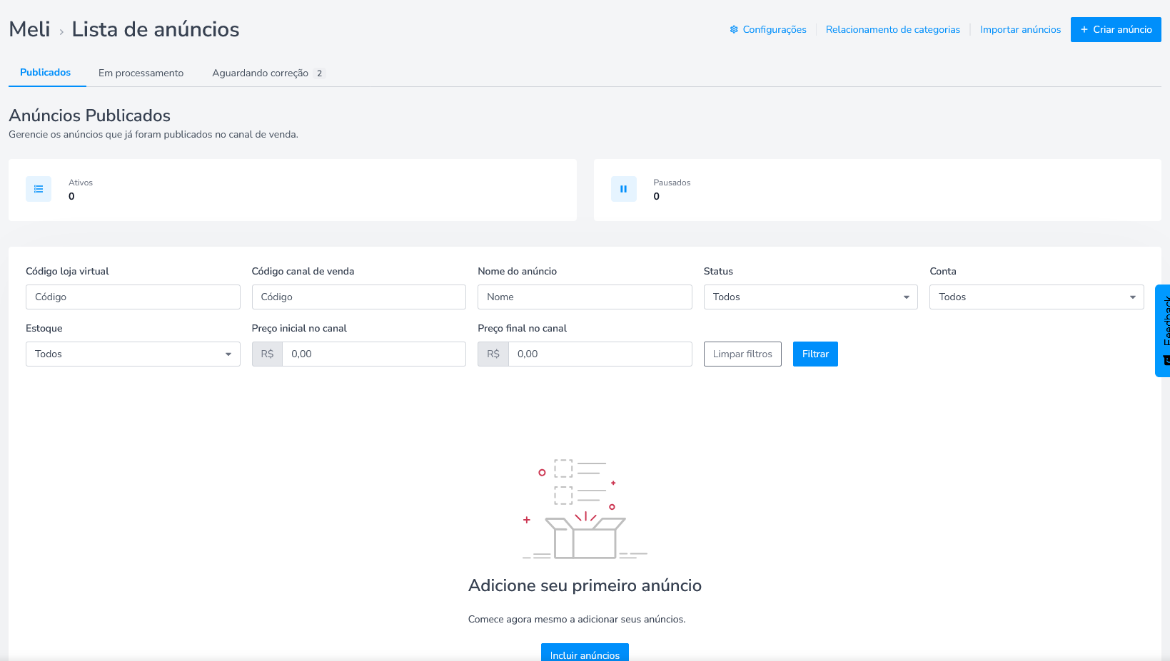This screenshot has height=661, width=1170.
Task: Open Importar anúncios link
Action: (1020, 29)
